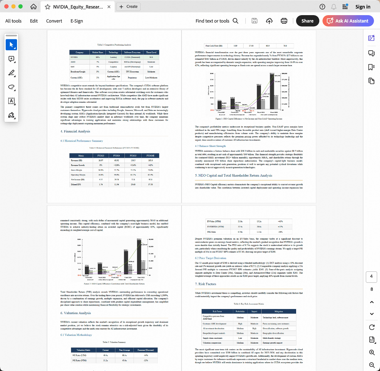Click the NVIDIA row in the Competitive Positioning table

pos(114,57)
